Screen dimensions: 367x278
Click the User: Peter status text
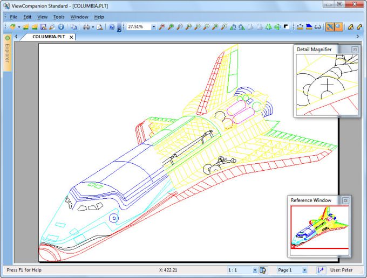coord(341,270)
